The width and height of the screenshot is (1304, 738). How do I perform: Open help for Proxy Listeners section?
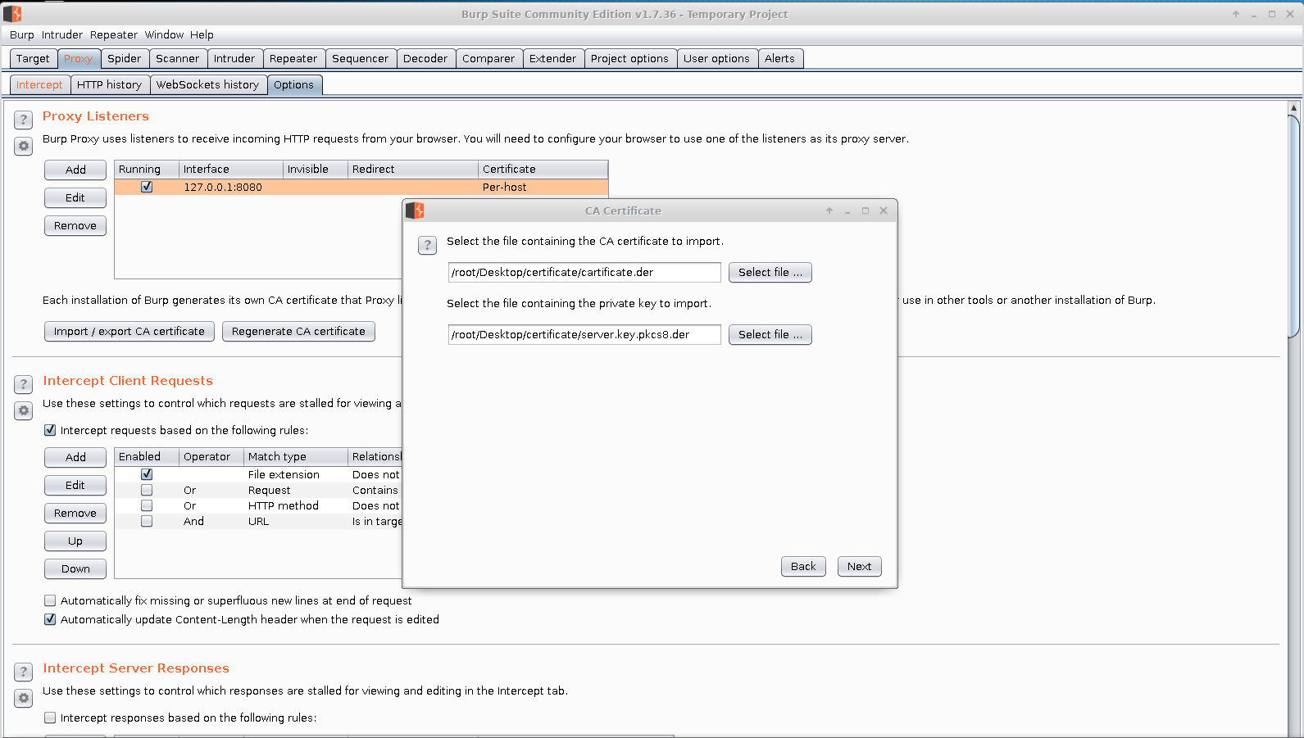[x=24, y=120]
